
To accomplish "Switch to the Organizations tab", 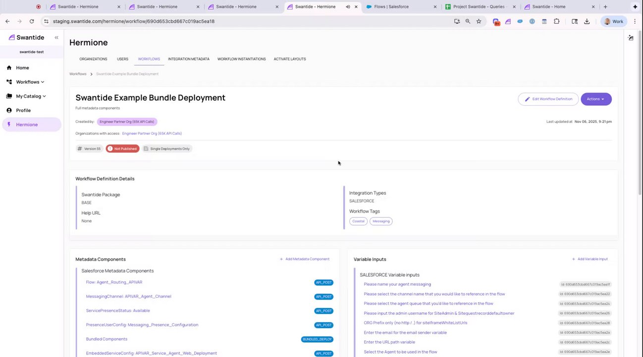I will coord(93,59).
